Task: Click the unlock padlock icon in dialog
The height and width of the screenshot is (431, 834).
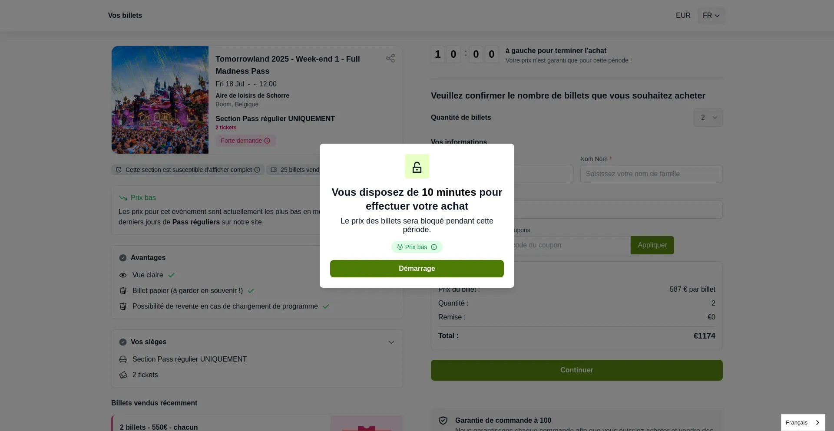Action: (x=417, y=167)
